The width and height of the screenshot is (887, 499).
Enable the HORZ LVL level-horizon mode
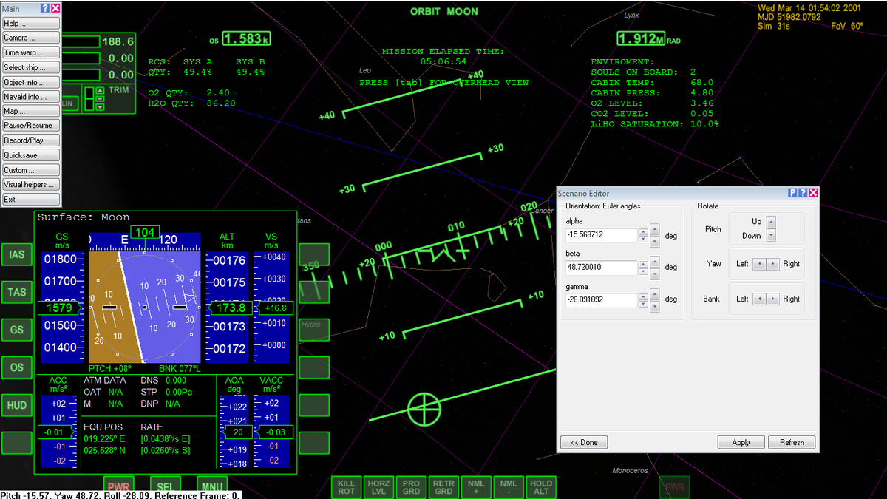pos(378,487)
